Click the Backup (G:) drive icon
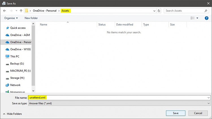Image resolution: width=212 pixels, height=119 pixels. click(x=7, y=64)
